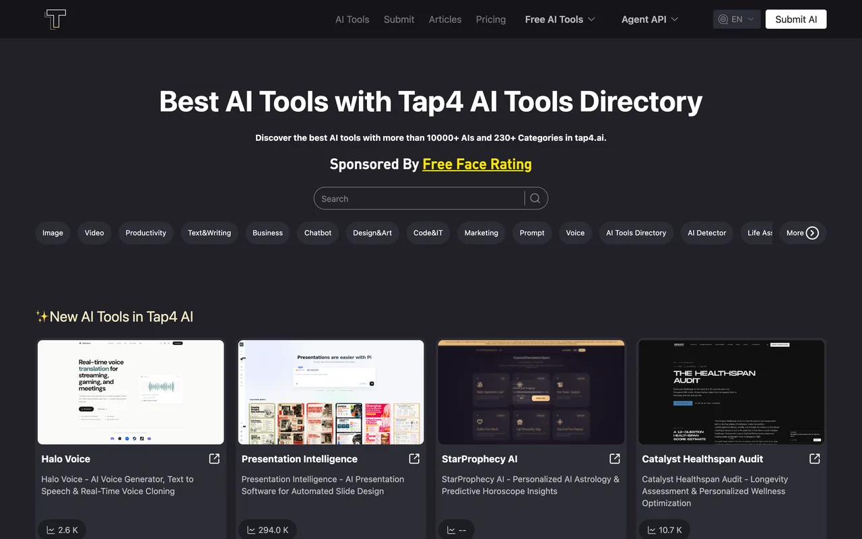Screen dimensions: 862x539
Task: Select the AI Tools Directory category chip
Action: (636, 233)
